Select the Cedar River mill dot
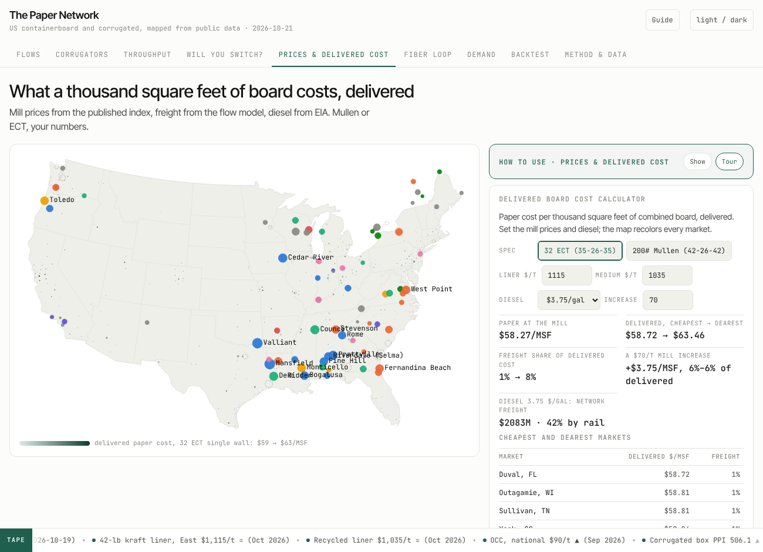763x552 pixels. (x=282, y=258)
